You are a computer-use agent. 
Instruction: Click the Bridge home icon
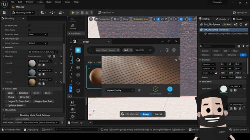point(78,60)
